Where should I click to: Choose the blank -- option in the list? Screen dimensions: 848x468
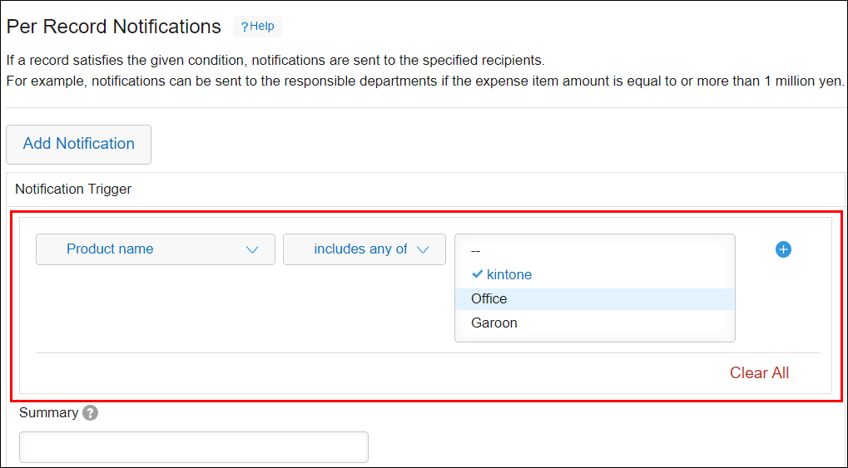(476, 250)
